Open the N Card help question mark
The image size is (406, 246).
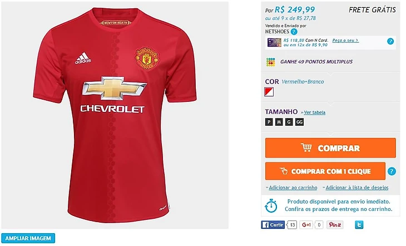[x=390, y=41]
